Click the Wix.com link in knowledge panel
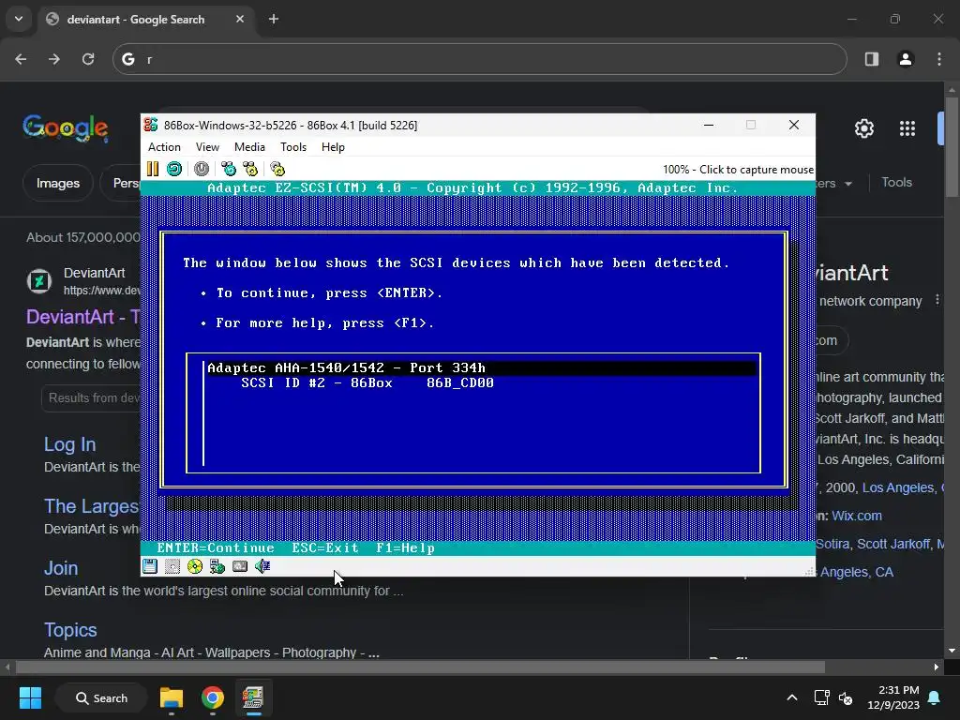Viewport: 960px width, 720px height. tap(857, 517)
